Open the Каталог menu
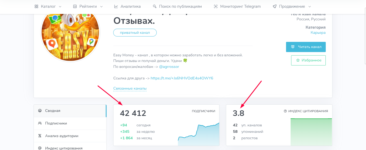Viewport: 366px width, 150px height. point(48,6)
